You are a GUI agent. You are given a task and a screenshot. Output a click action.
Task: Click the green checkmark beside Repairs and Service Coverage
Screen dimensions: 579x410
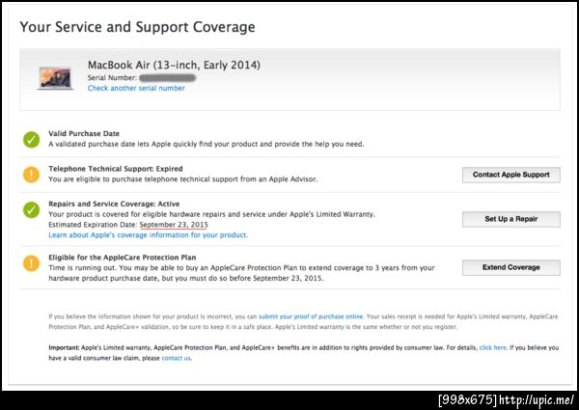[32, 210]
